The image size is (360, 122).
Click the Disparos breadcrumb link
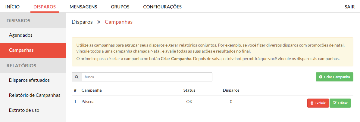pyautogui.click(x=82, y=22)
